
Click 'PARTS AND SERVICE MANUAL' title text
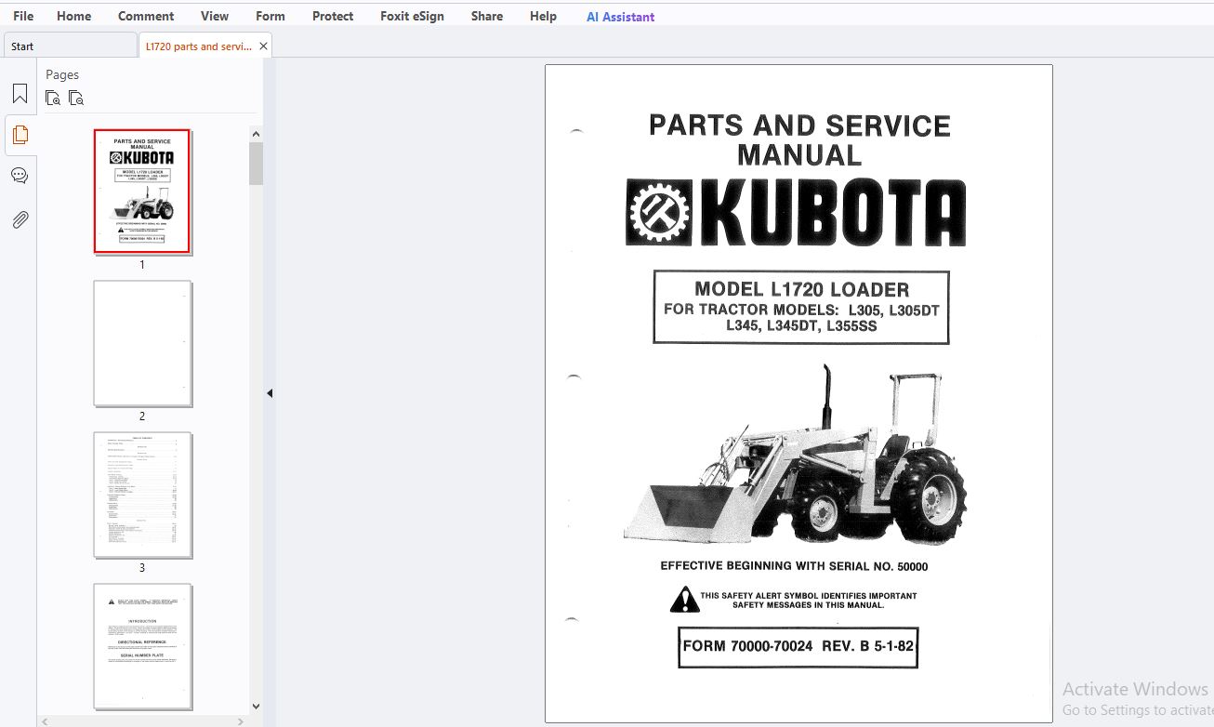(799, 139)
